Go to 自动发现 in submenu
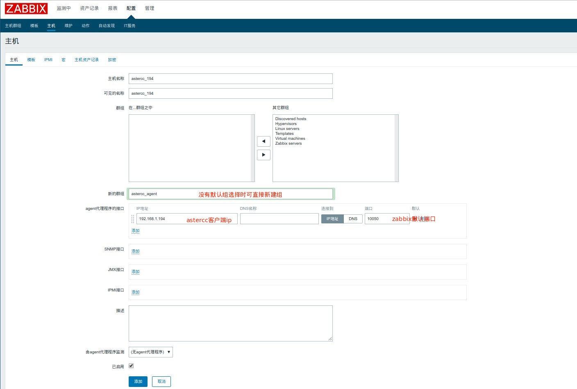 pyautogui.click(x=107, y=26)
